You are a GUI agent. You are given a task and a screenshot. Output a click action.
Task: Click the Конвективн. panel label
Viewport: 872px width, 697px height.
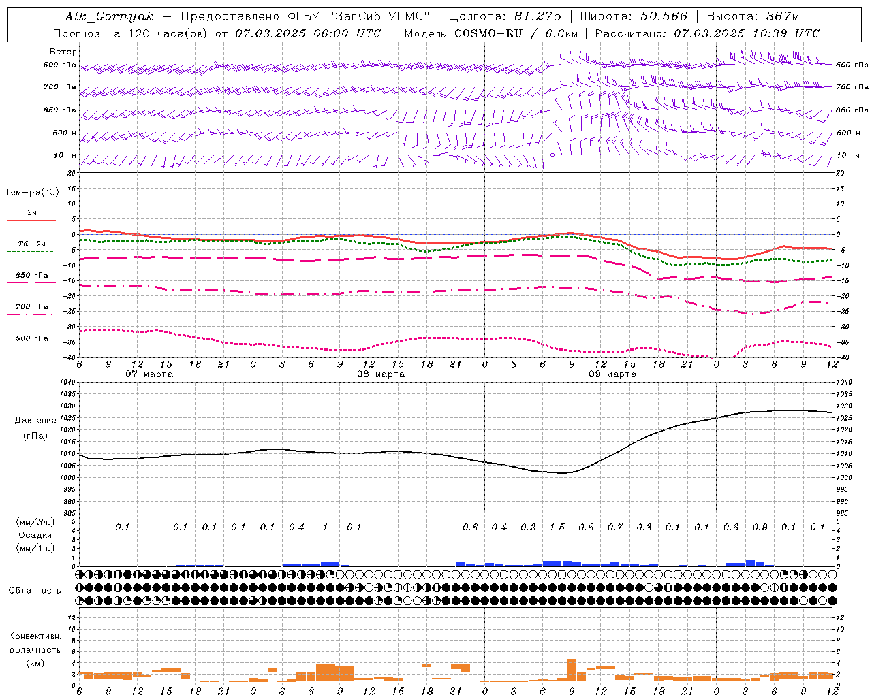point(35,636)
